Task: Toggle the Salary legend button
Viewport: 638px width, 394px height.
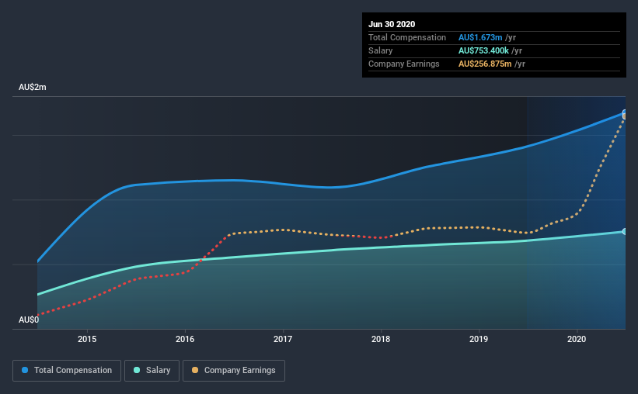Action: pos(152,371)
